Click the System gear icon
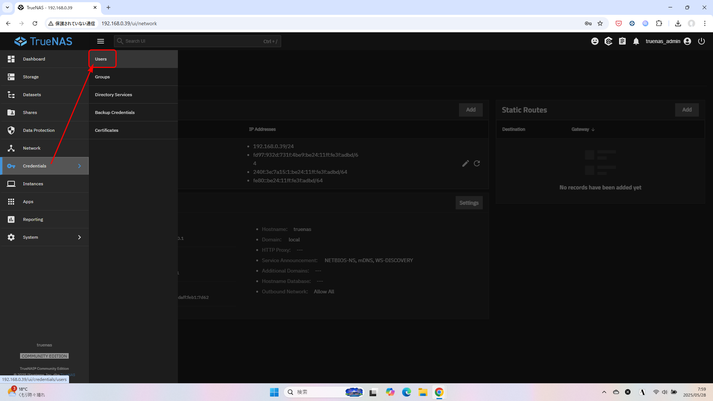This screenshot has width=713, height=401. [11, 237]
